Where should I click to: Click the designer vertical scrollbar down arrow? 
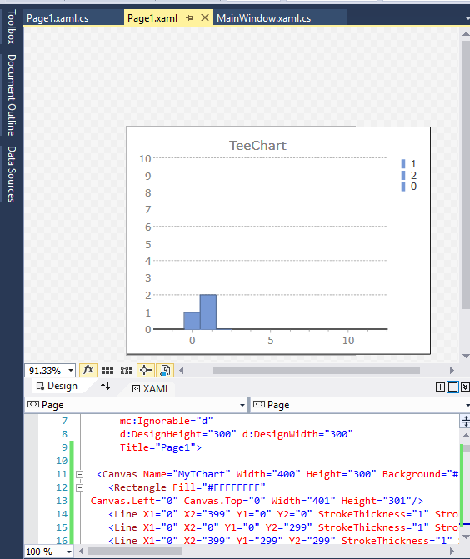tap(466, 356)
